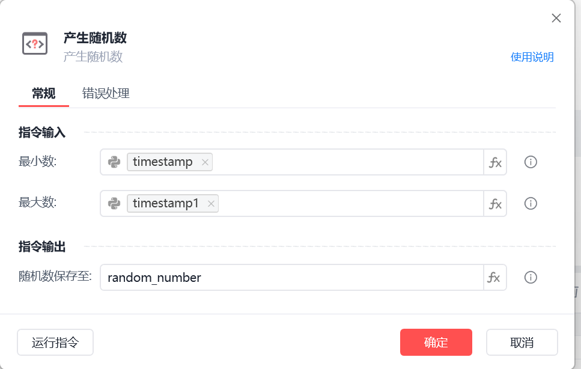This screenshot has width=581, height=369.
Task: Remove the timestamp variable tag
Action: click(x=205, y=162)
